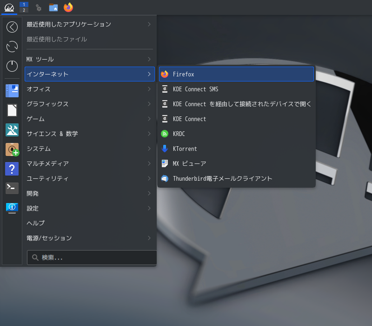Screen dimensions: 372x326
Task: Open MX Tools wrench favorite icon
Action: 12,130
